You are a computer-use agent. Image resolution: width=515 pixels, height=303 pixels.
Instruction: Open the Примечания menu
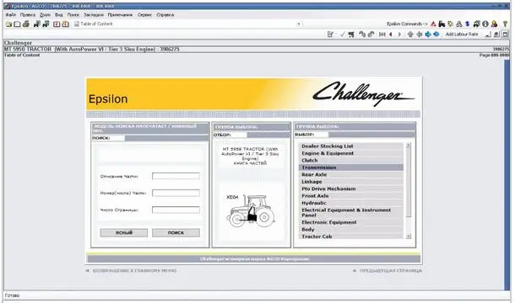120,15
